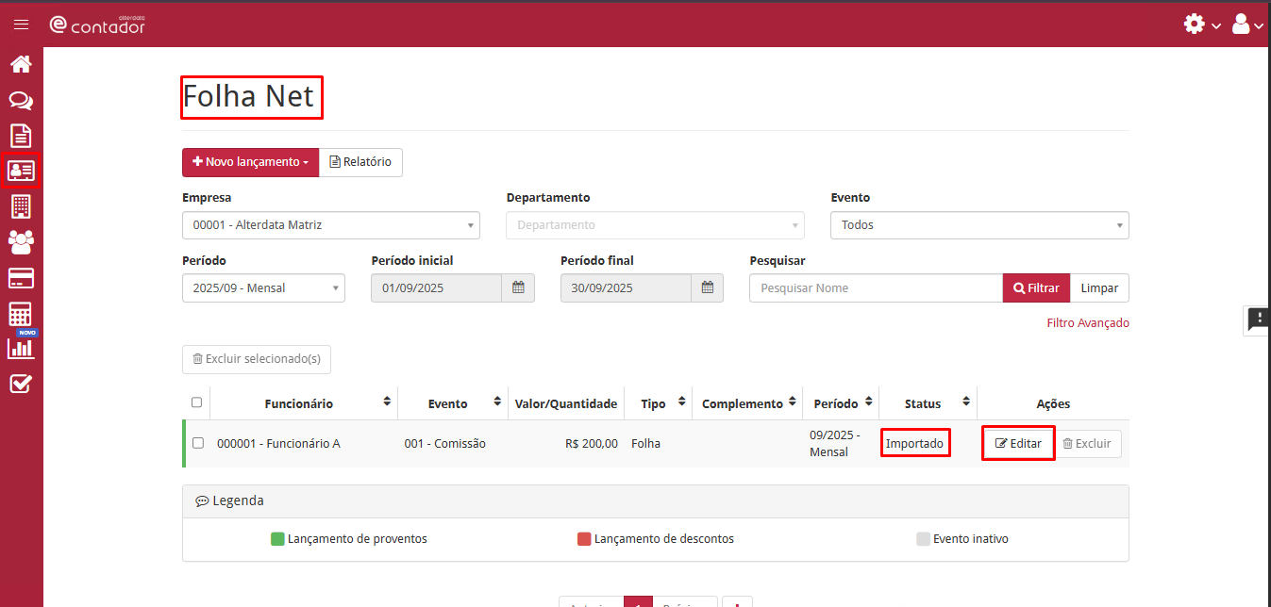This screenshot has height=607, width=1271.
Task: Open the Filtro Avançado link
Action: (1088, 322)
